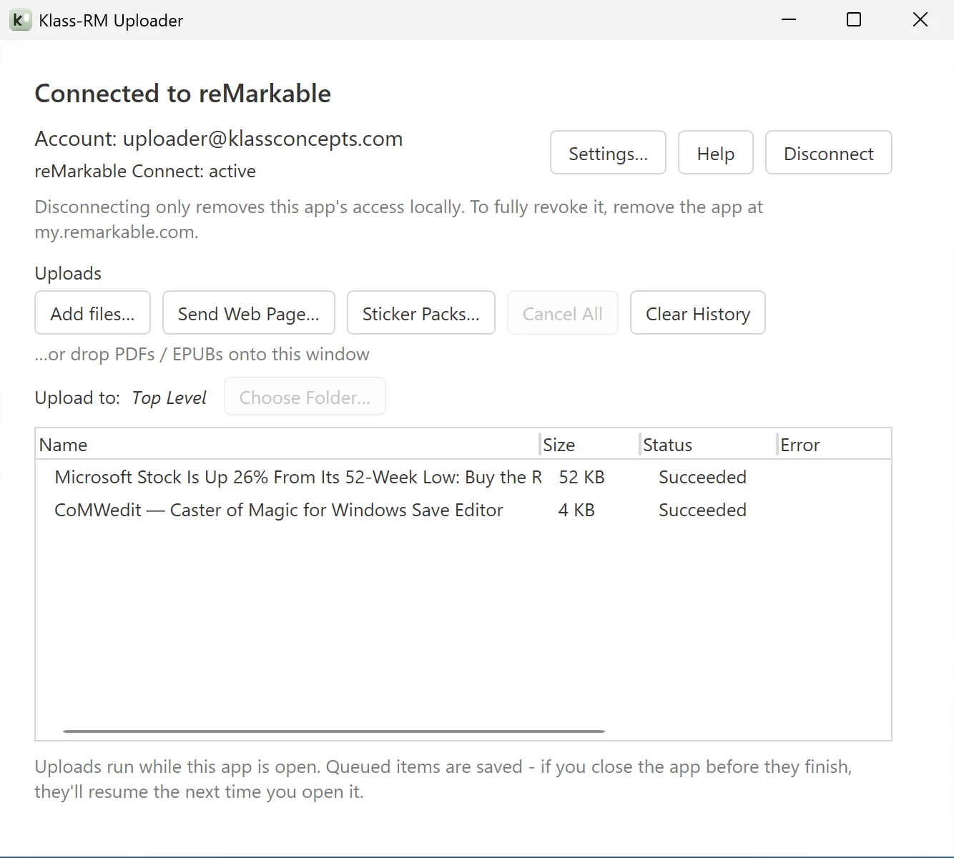
Task: Disconnect from reMarkable account
Action: (x=828, y=152)
